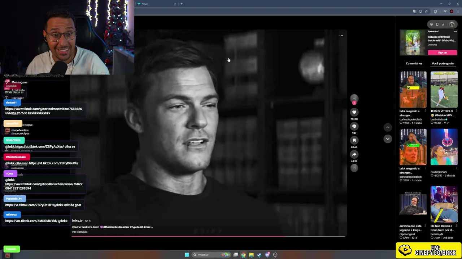Click the Mensagens item in the left sidebar
This screenshot has height=259, width=462.
pos(16,82)
